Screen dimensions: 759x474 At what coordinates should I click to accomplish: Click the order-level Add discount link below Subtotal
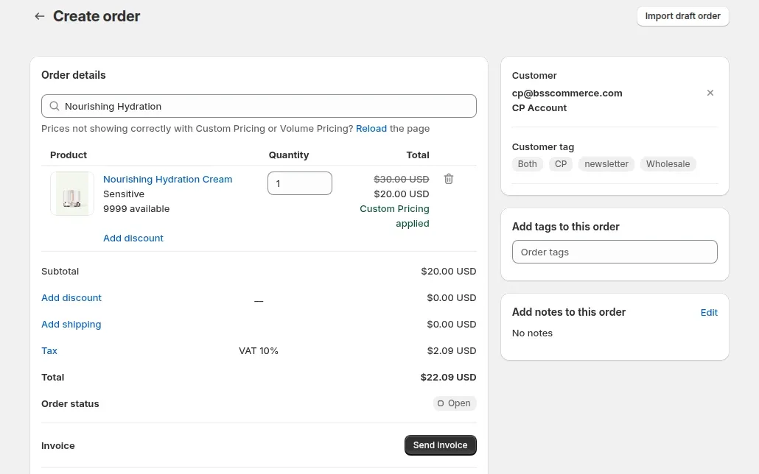tap(71, 297)
